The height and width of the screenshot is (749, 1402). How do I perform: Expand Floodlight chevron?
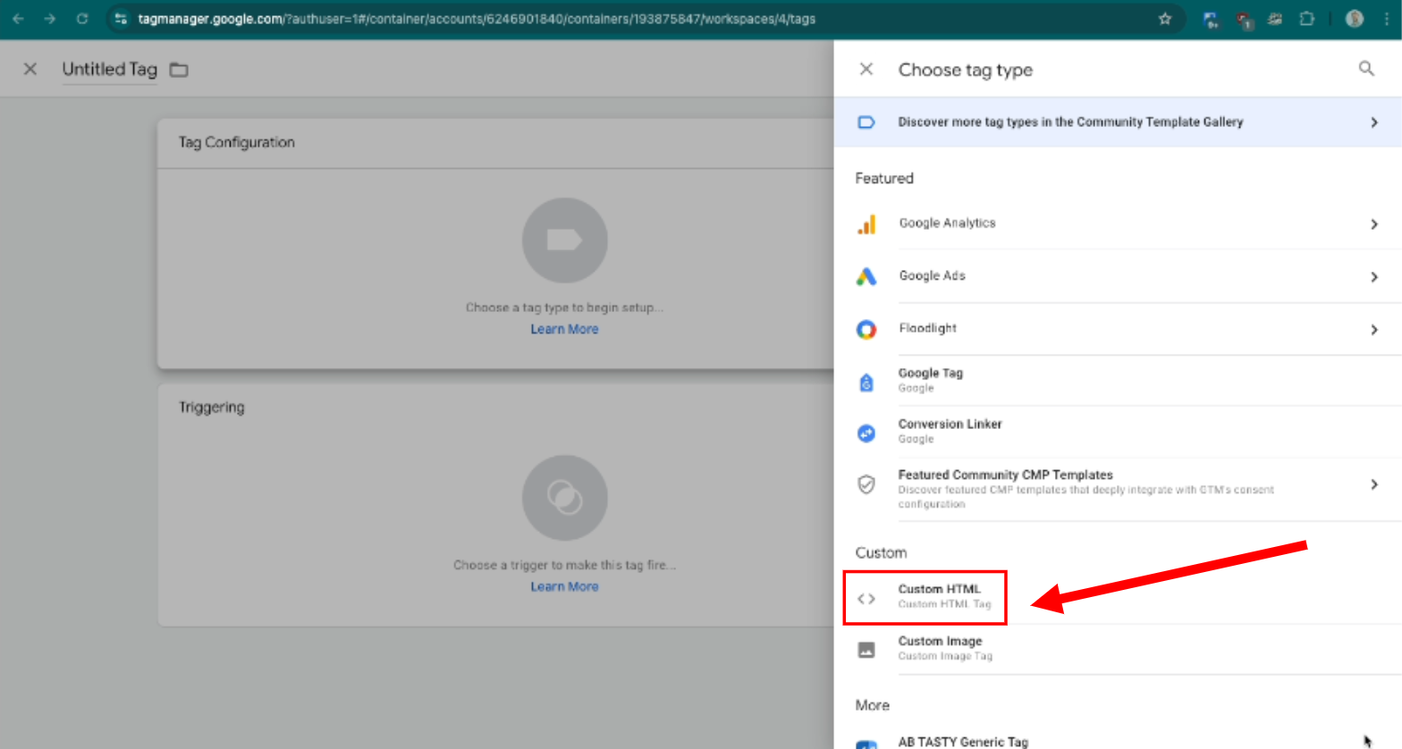1374,330
